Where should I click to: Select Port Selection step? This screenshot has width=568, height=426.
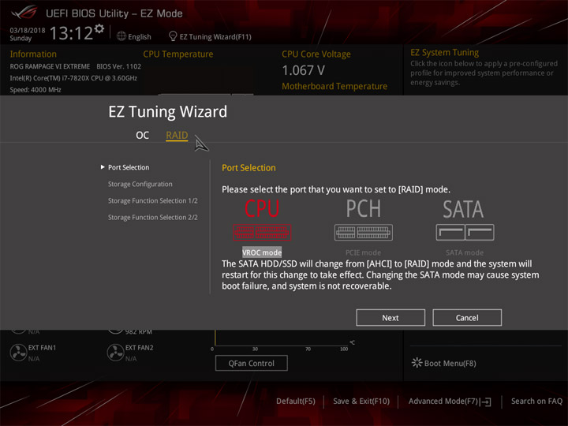pyautogui.click(x=129, y=167)
